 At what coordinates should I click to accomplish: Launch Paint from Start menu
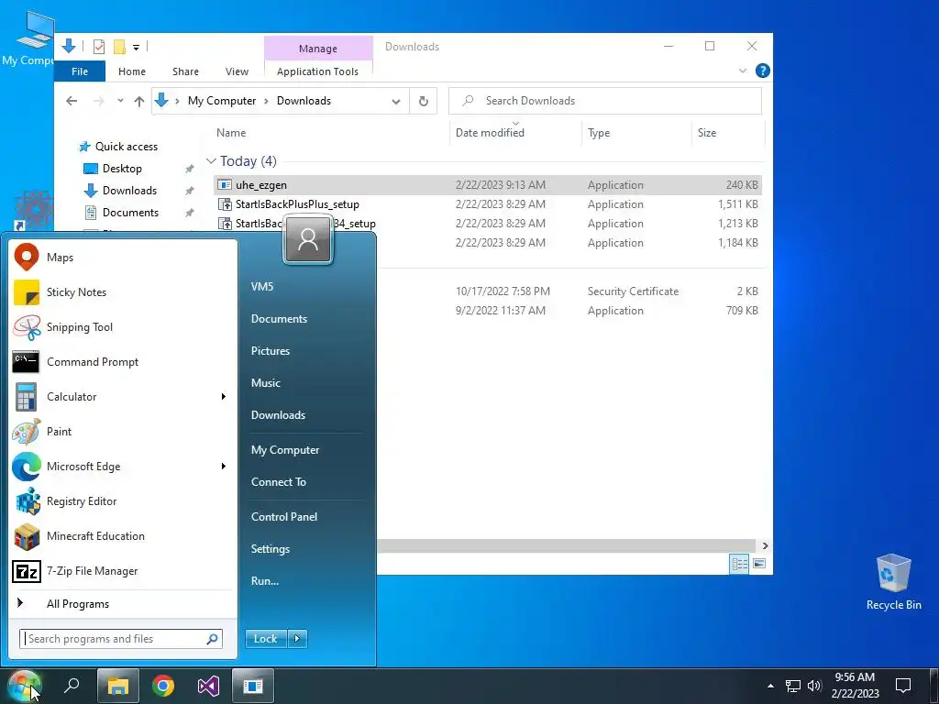coord(123,431)
